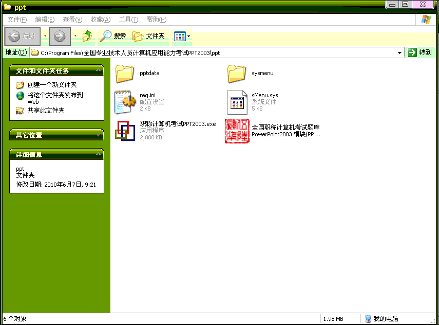Launch 职称计算机考试PPT2003.exe application
This screenshot has width=439, height=325.
click(x=125, y=131)
